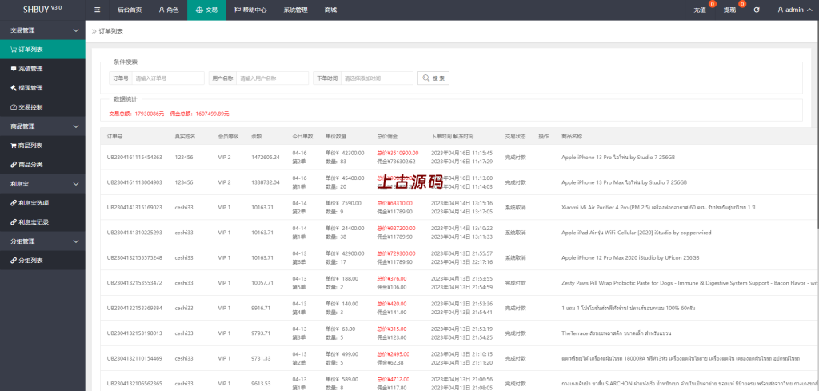The height and width of the screenshot is (391, 819).
Task: Open 提现管理 in the sidebar
Action: (42, 88)
